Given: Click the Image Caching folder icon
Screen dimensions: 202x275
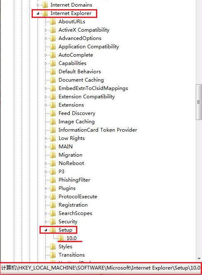Looking at the screenshot, I should (53, 122).
